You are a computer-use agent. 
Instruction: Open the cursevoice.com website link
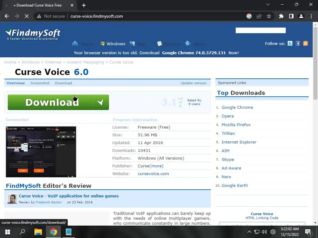click(153, 174)
